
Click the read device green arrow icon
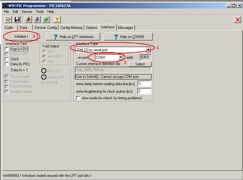pos(46,19)
